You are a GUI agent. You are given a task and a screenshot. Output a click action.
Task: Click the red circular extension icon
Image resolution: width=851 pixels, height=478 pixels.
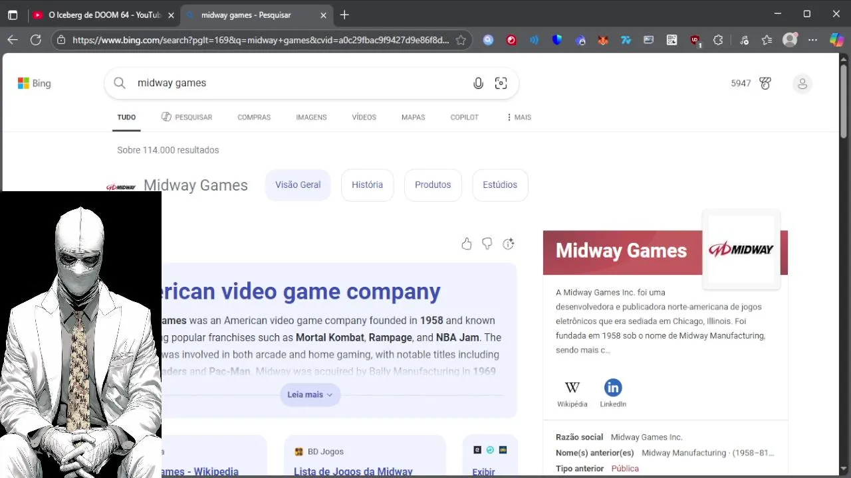(x=511, y=40)
